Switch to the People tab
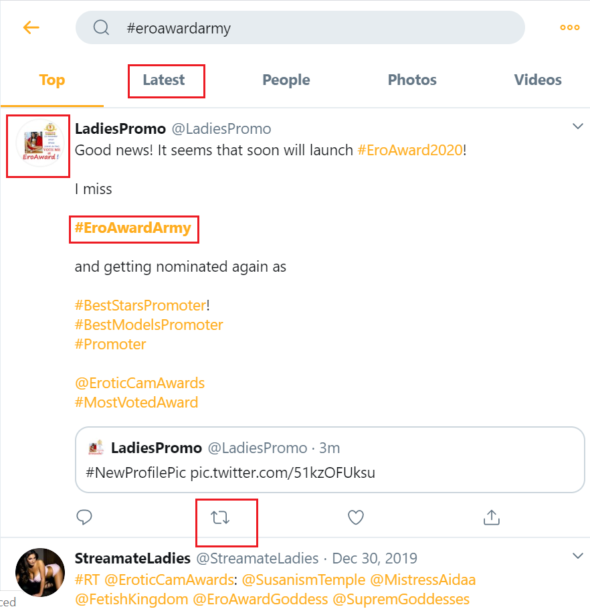The height and width of the screenshot is (611, 590). [286, 80]
